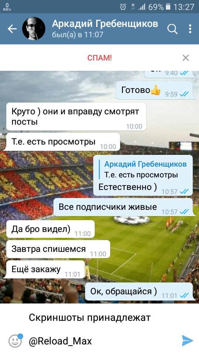Open Аркадий Гребенщиков's profile avatar
199x354 pixels.
pos(34,29)
